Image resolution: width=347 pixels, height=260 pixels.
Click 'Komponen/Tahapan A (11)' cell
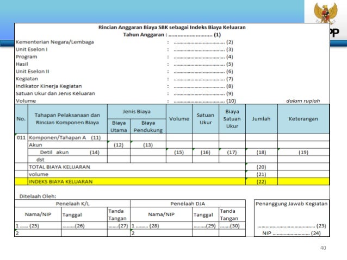coord(67,138)
